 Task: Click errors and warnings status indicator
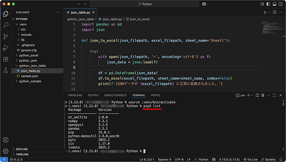16,159
